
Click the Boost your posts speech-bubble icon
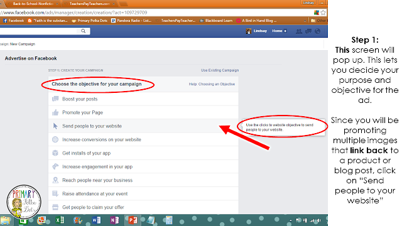pyautogui.click(x=55, y=99)
